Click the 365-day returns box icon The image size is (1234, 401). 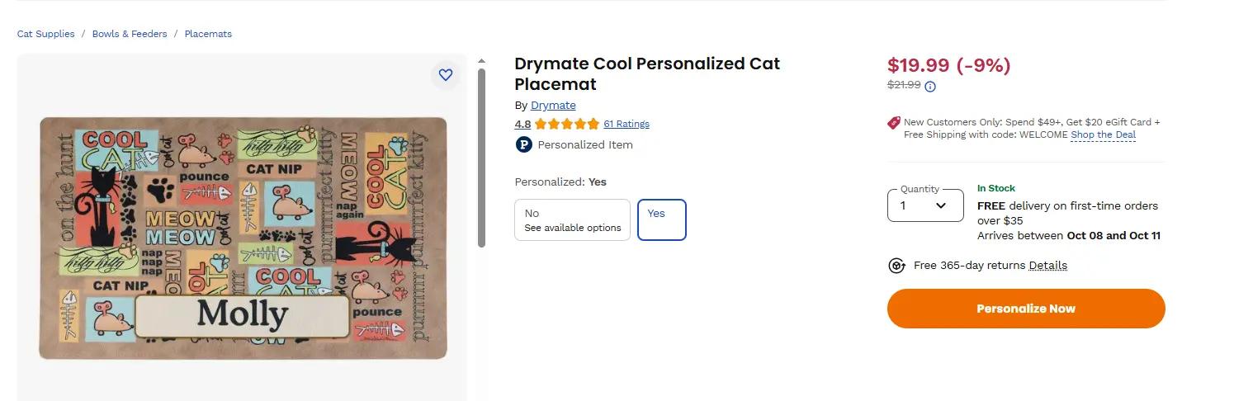896,266
